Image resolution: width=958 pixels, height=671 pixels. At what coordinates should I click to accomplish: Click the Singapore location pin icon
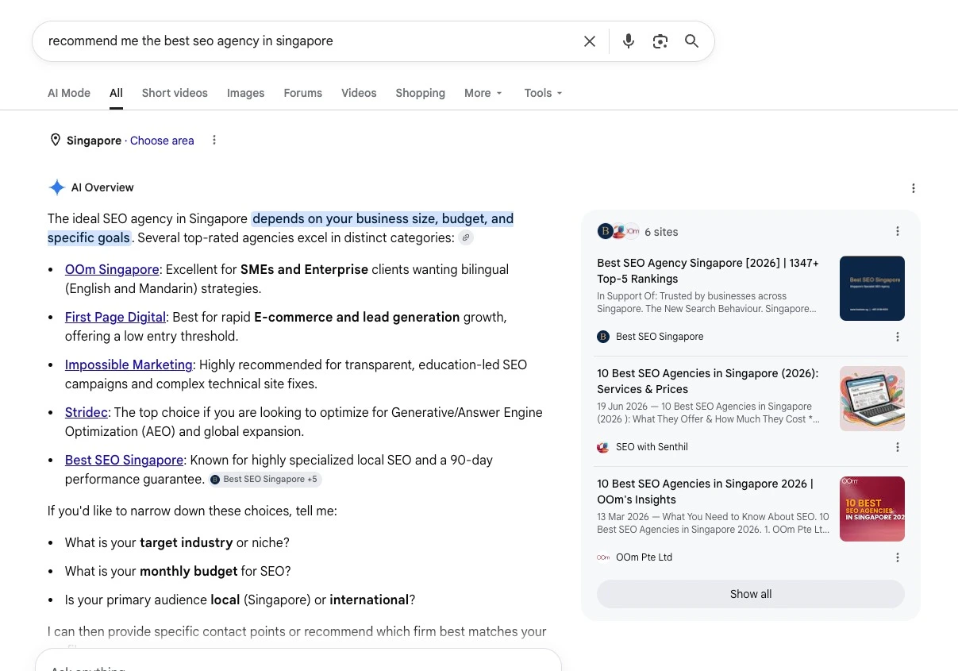click(x=56, y=140)
